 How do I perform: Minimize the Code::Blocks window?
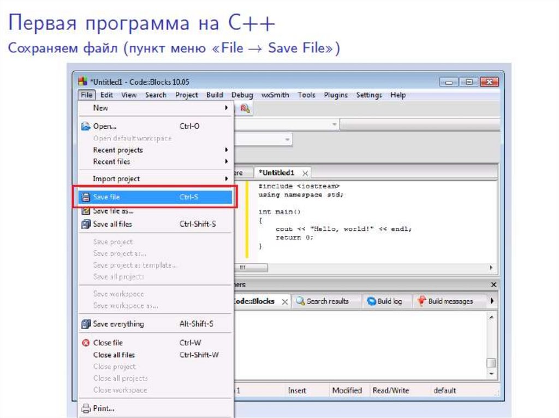tap(449, 82)
